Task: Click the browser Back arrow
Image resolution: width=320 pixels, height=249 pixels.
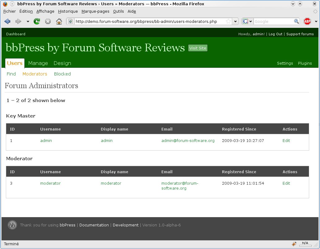Action: click(x=7, y=21)
